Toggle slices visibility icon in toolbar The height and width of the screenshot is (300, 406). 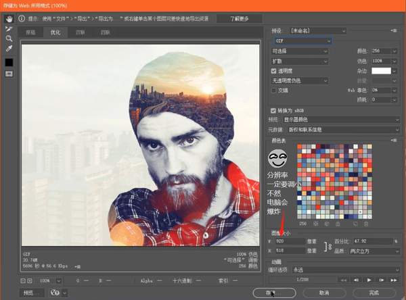(9, 74)
